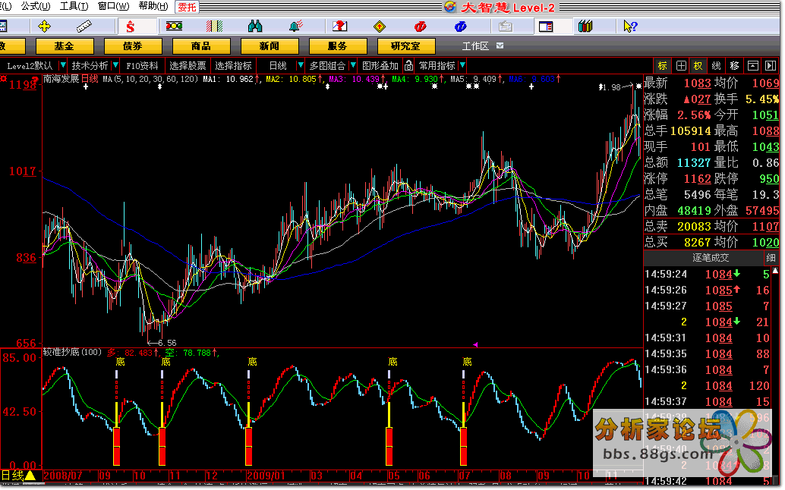The width and height of the screenshot is (785, 490).
Task: Click the 选择股票 button
Action: coord(188,65)
